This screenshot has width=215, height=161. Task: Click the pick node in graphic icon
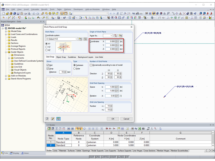[116, 36]
